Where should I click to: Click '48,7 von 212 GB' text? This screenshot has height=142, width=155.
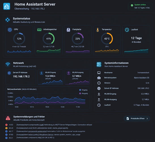tap(78, 47)
